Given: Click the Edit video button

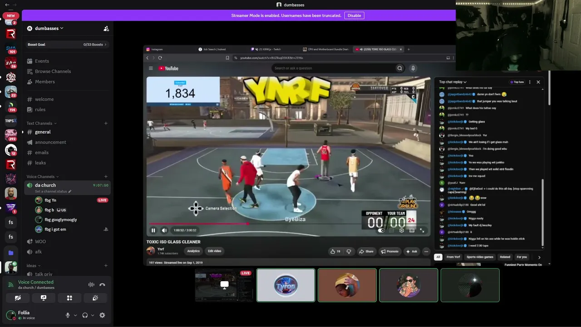Looking at the screenshot, I should tap(214, 251).
